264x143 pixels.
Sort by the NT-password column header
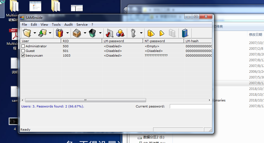(163, 41)
